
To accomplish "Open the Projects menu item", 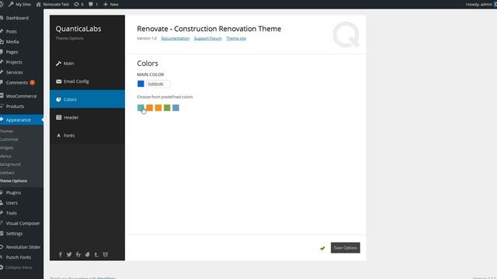I will 14,62.
